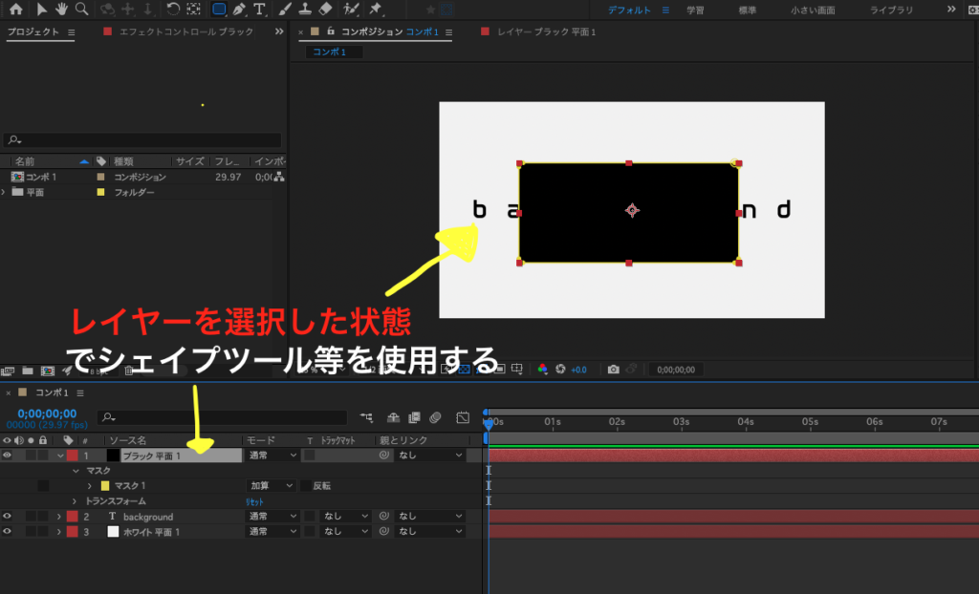Image resolution: width=979 pixels, height=594 pixels.
Task: Expand the 平面 folder in project panel
Action: [5, 192]
